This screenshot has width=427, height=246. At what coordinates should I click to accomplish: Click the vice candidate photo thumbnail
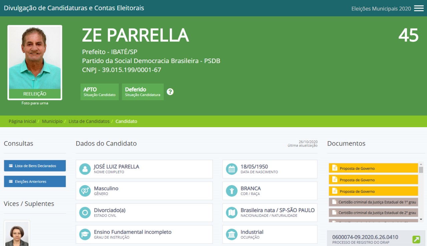pyautogui.click(x=17, y=234)
